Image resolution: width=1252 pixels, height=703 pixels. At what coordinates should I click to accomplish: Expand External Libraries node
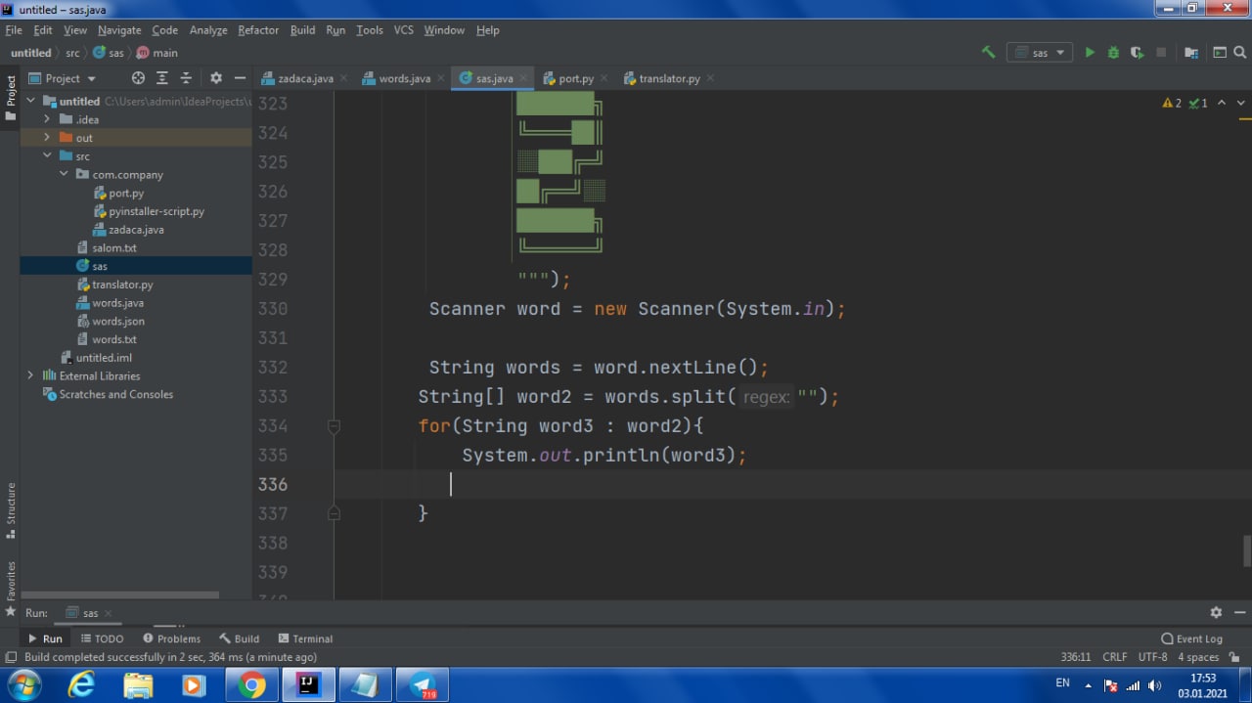point(30,375)
